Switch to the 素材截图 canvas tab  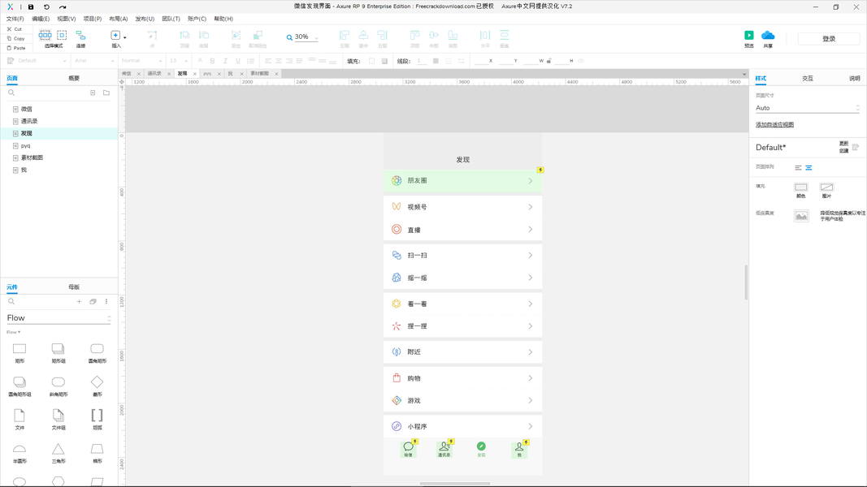tap(259, 73)
